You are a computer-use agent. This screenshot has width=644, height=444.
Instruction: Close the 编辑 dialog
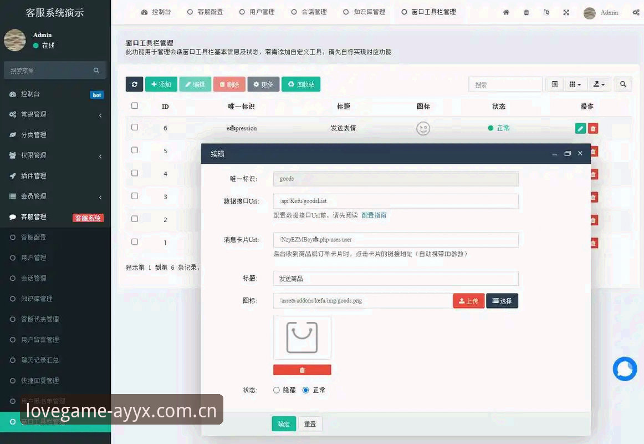click(580, 153)
